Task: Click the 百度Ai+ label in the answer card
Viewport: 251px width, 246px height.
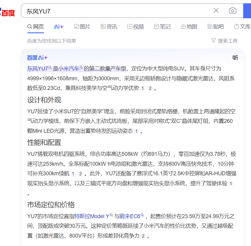Action: click(x=37, y=58)
